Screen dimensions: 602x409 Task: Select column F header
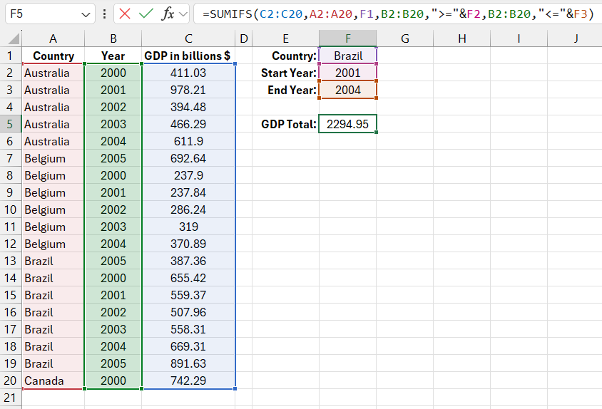point(347,38)
